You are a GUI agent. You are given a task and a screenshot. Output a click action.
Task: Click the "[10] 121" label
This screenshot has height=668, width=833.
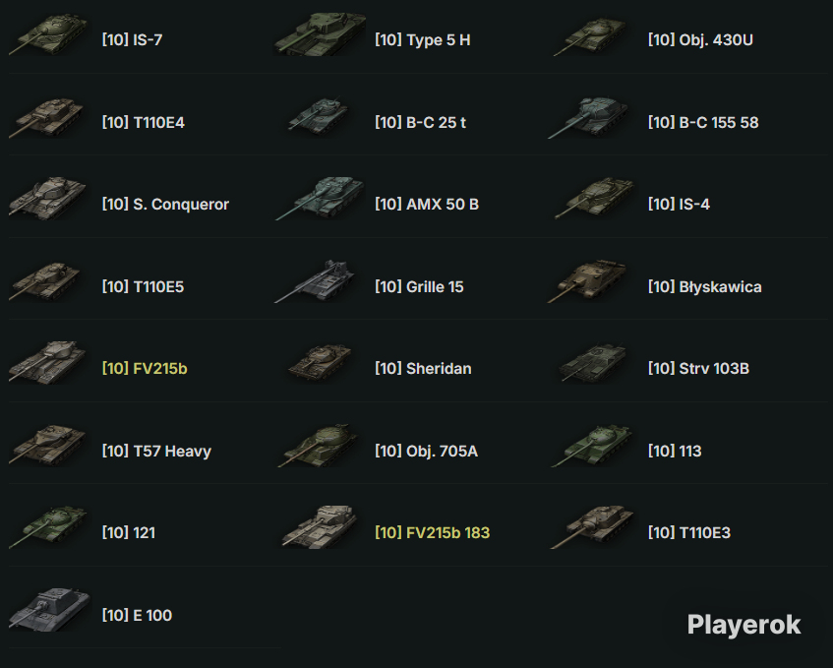[x=129, y=532]
